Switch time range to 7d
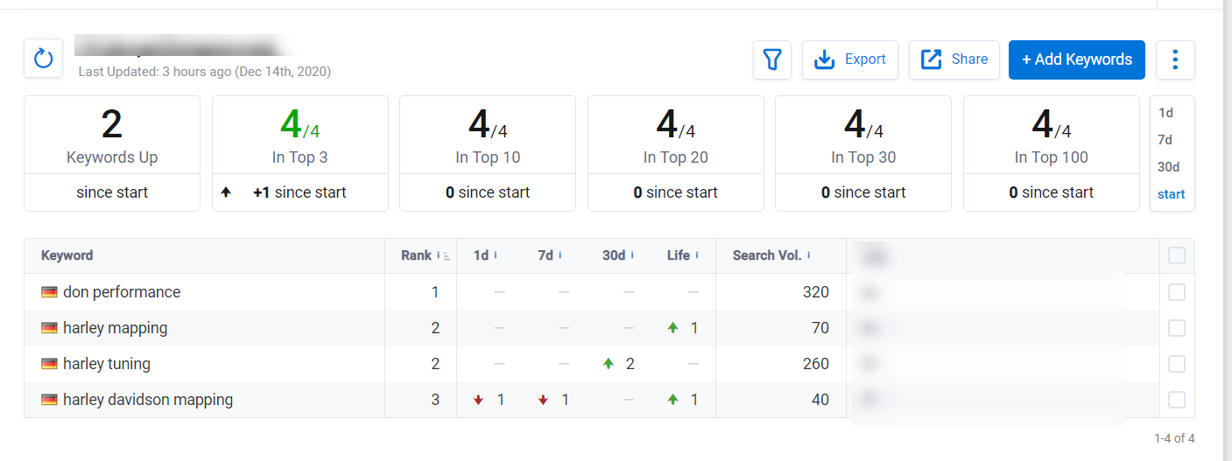1232x461 pixels. tap(1165, 140)
